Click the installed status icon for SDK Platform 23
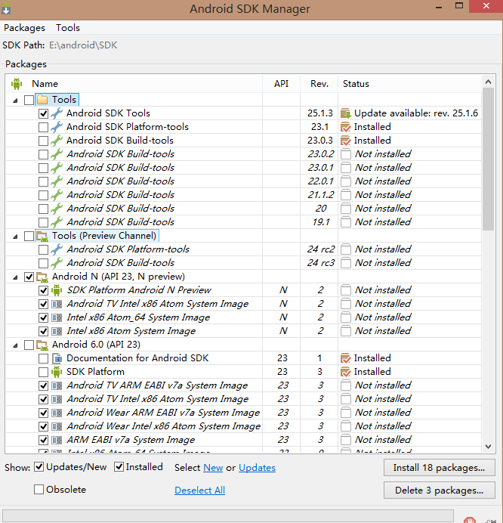 point(346,372)
